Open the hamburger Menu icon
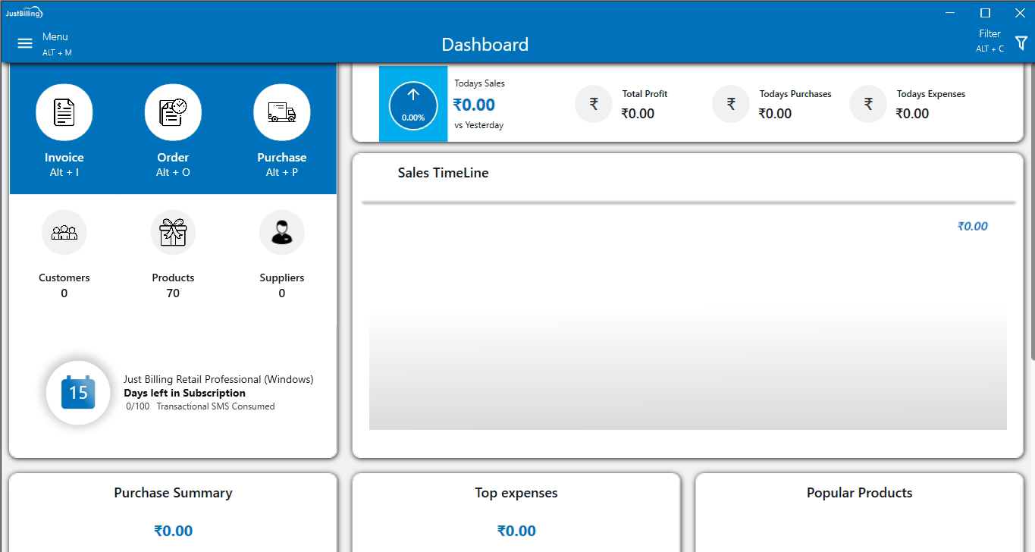The image size is (1035, 552). point(25,43)
